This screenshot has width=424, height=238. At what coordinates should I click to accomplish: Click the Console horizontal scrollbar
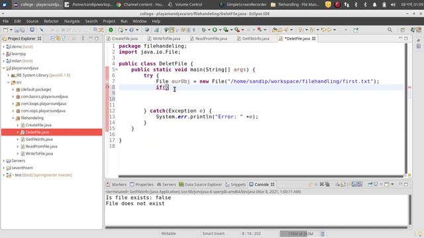(x=256, y=227)
